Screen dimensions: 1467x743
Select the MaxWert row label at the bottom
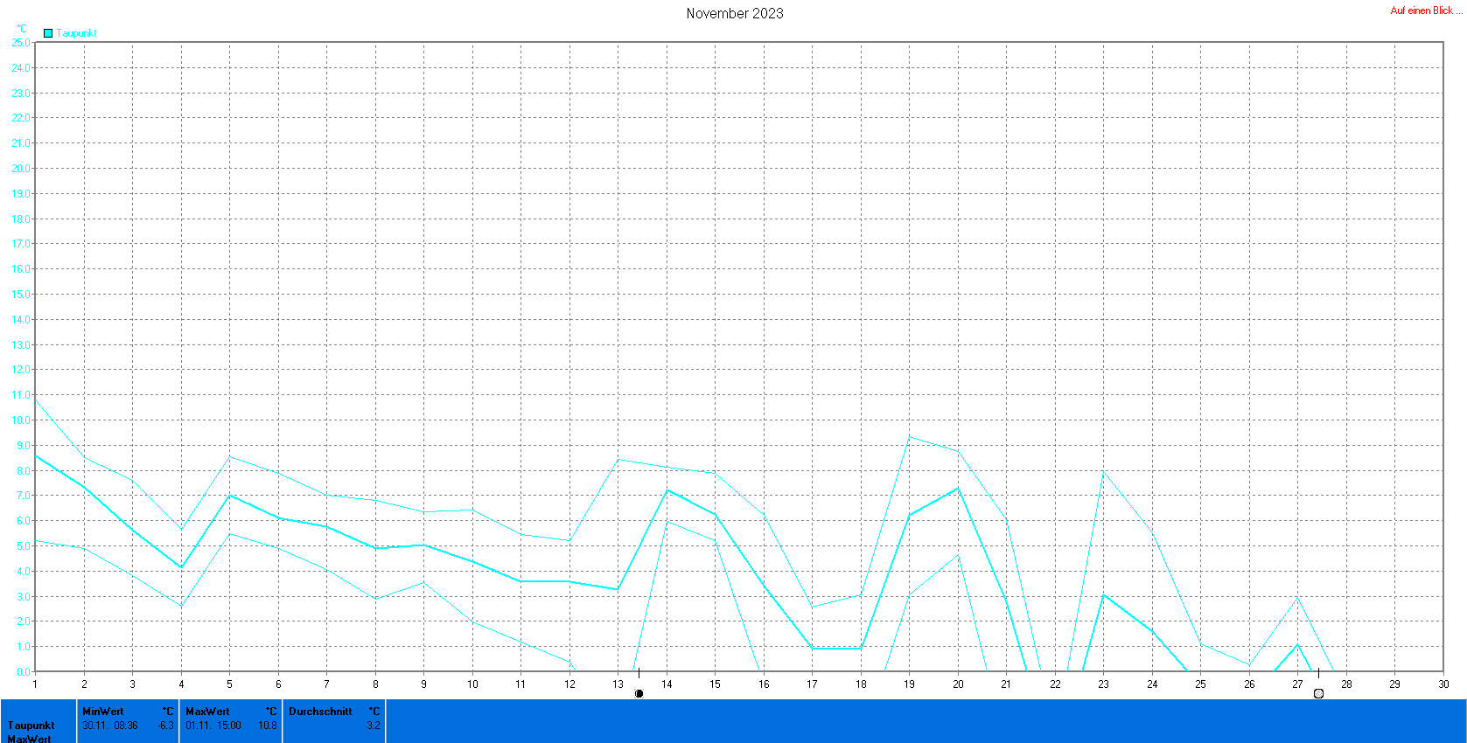tap(29, 739)
